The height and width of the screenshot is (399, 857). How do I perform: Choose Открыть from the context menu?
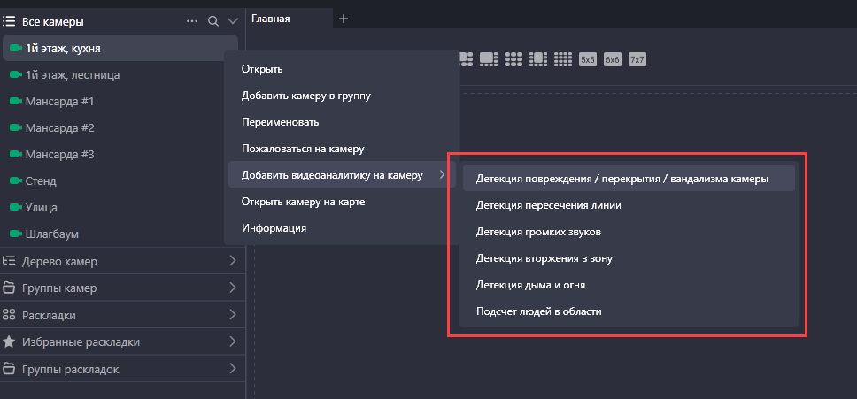pos(262,69)
